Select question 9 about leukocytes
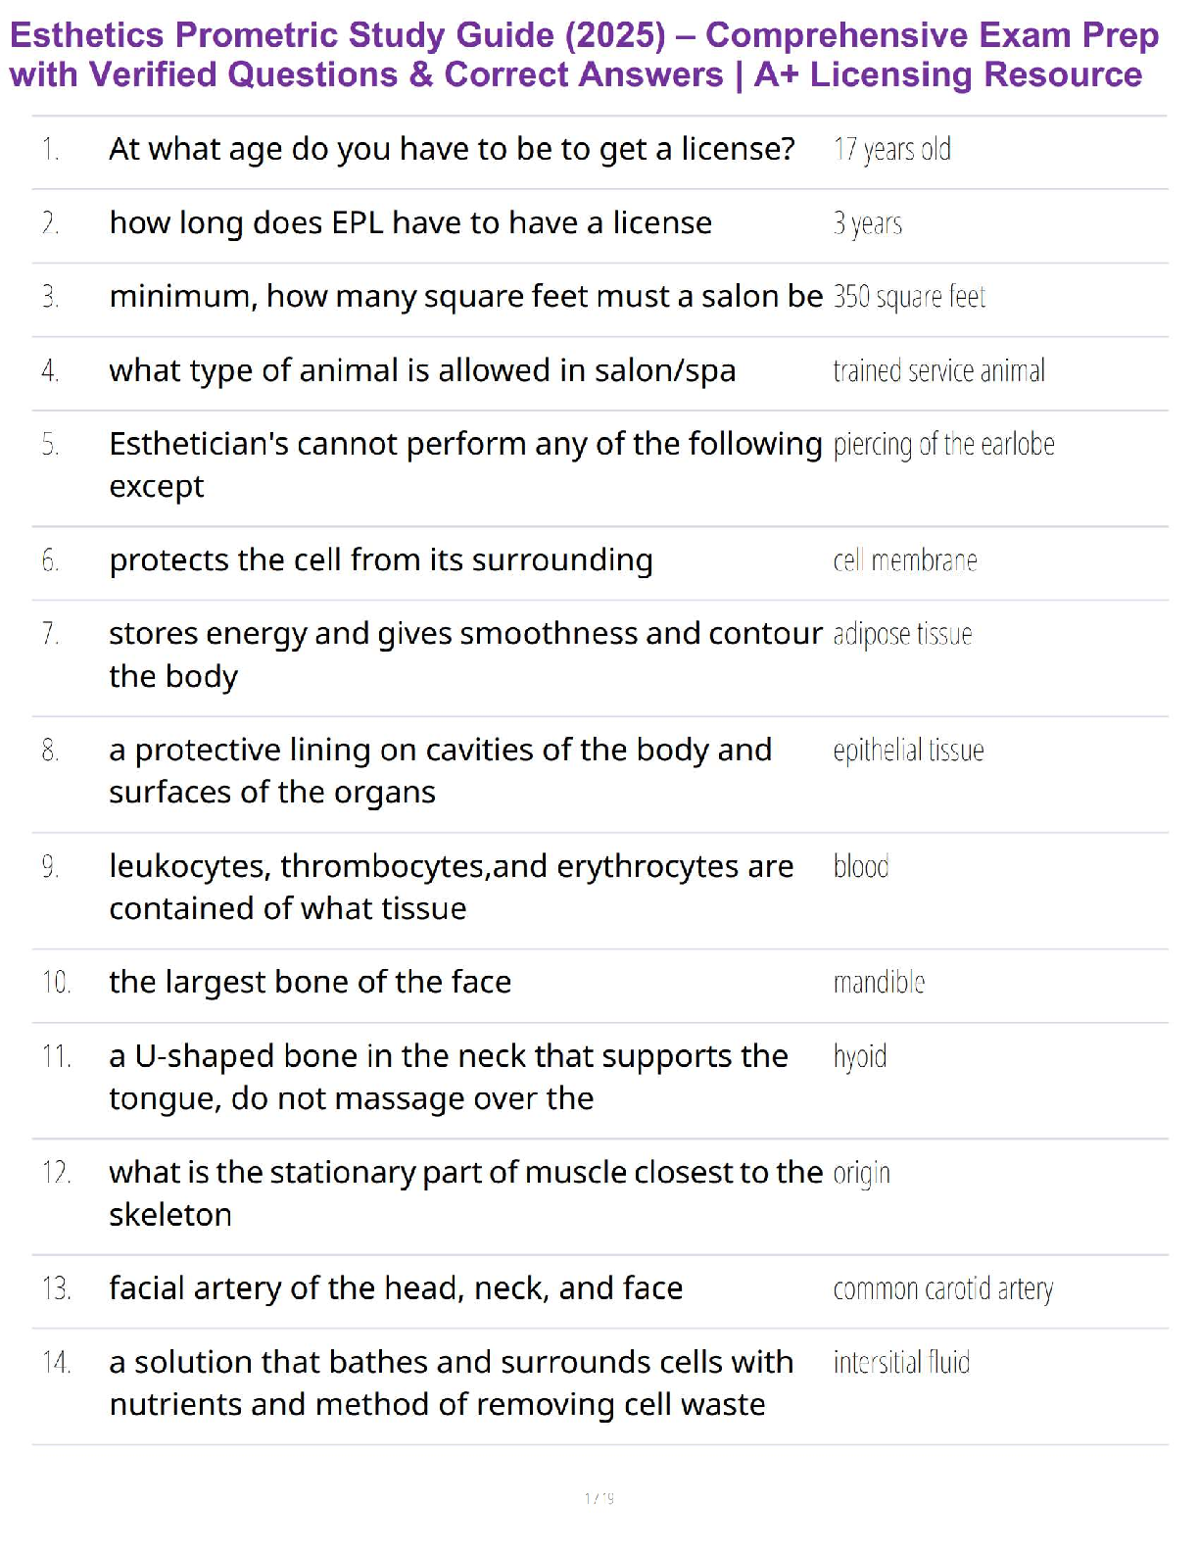 pos(452,887)
